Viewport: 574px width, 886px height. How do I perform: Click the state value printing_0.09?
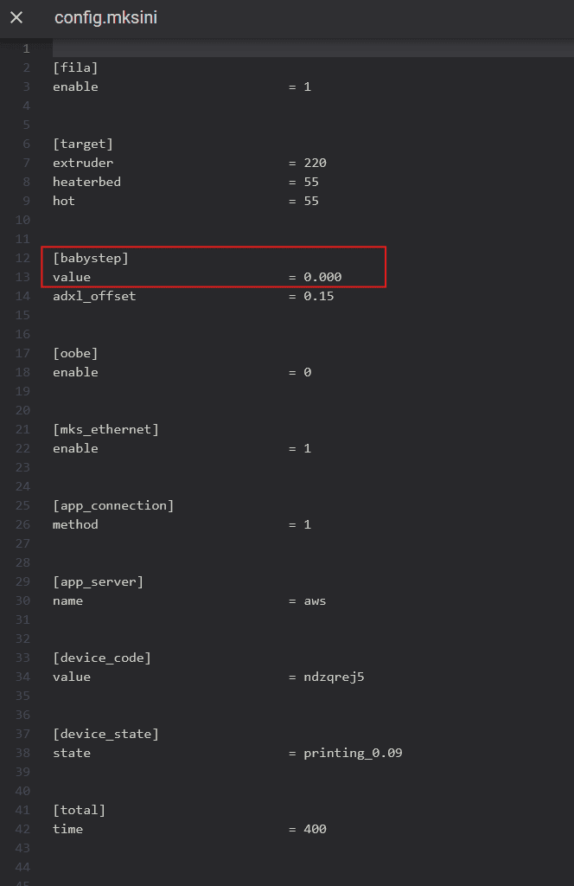[353, 754]
